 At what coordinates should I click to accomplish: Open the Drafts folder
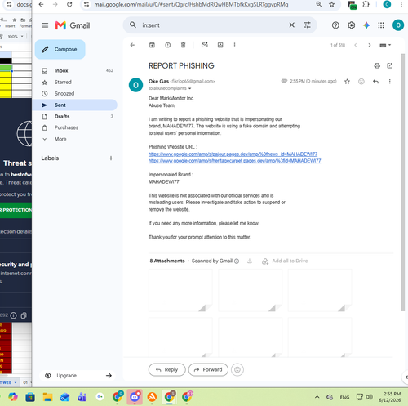[x=75, y=116]
